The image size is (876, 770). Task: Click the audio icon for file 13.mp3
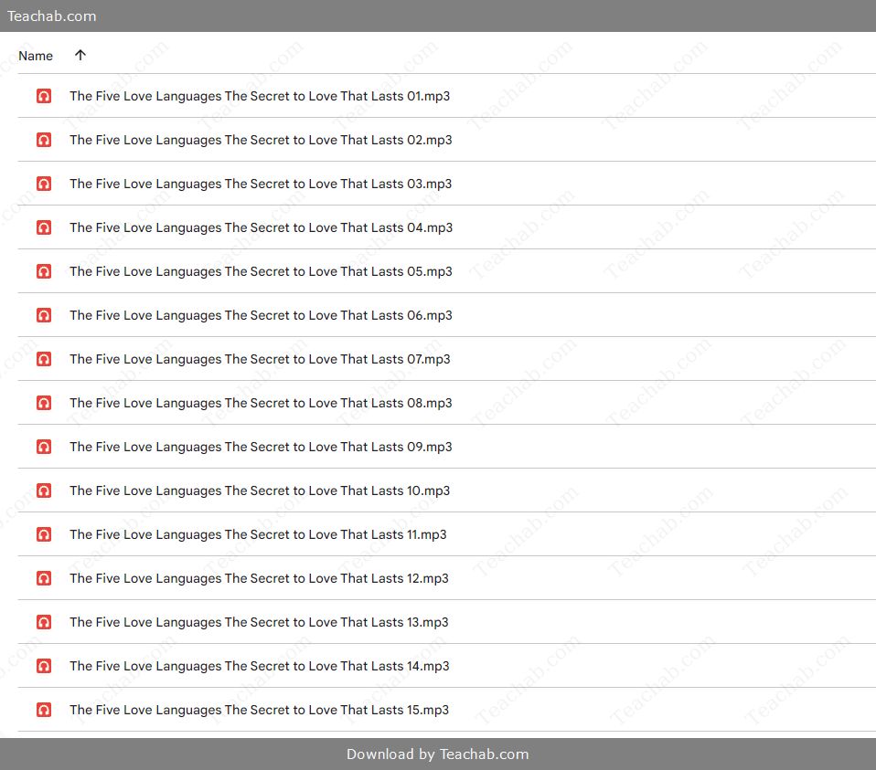[x=44, y=622]
